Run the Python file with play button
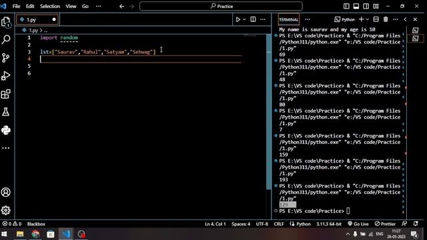Screen dimensions: 427x240 (x=238, y=19)
